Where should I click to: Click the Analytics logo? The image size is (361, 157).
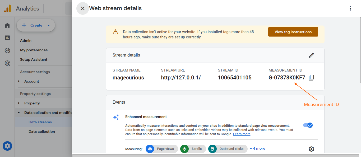tap(21, 8)
